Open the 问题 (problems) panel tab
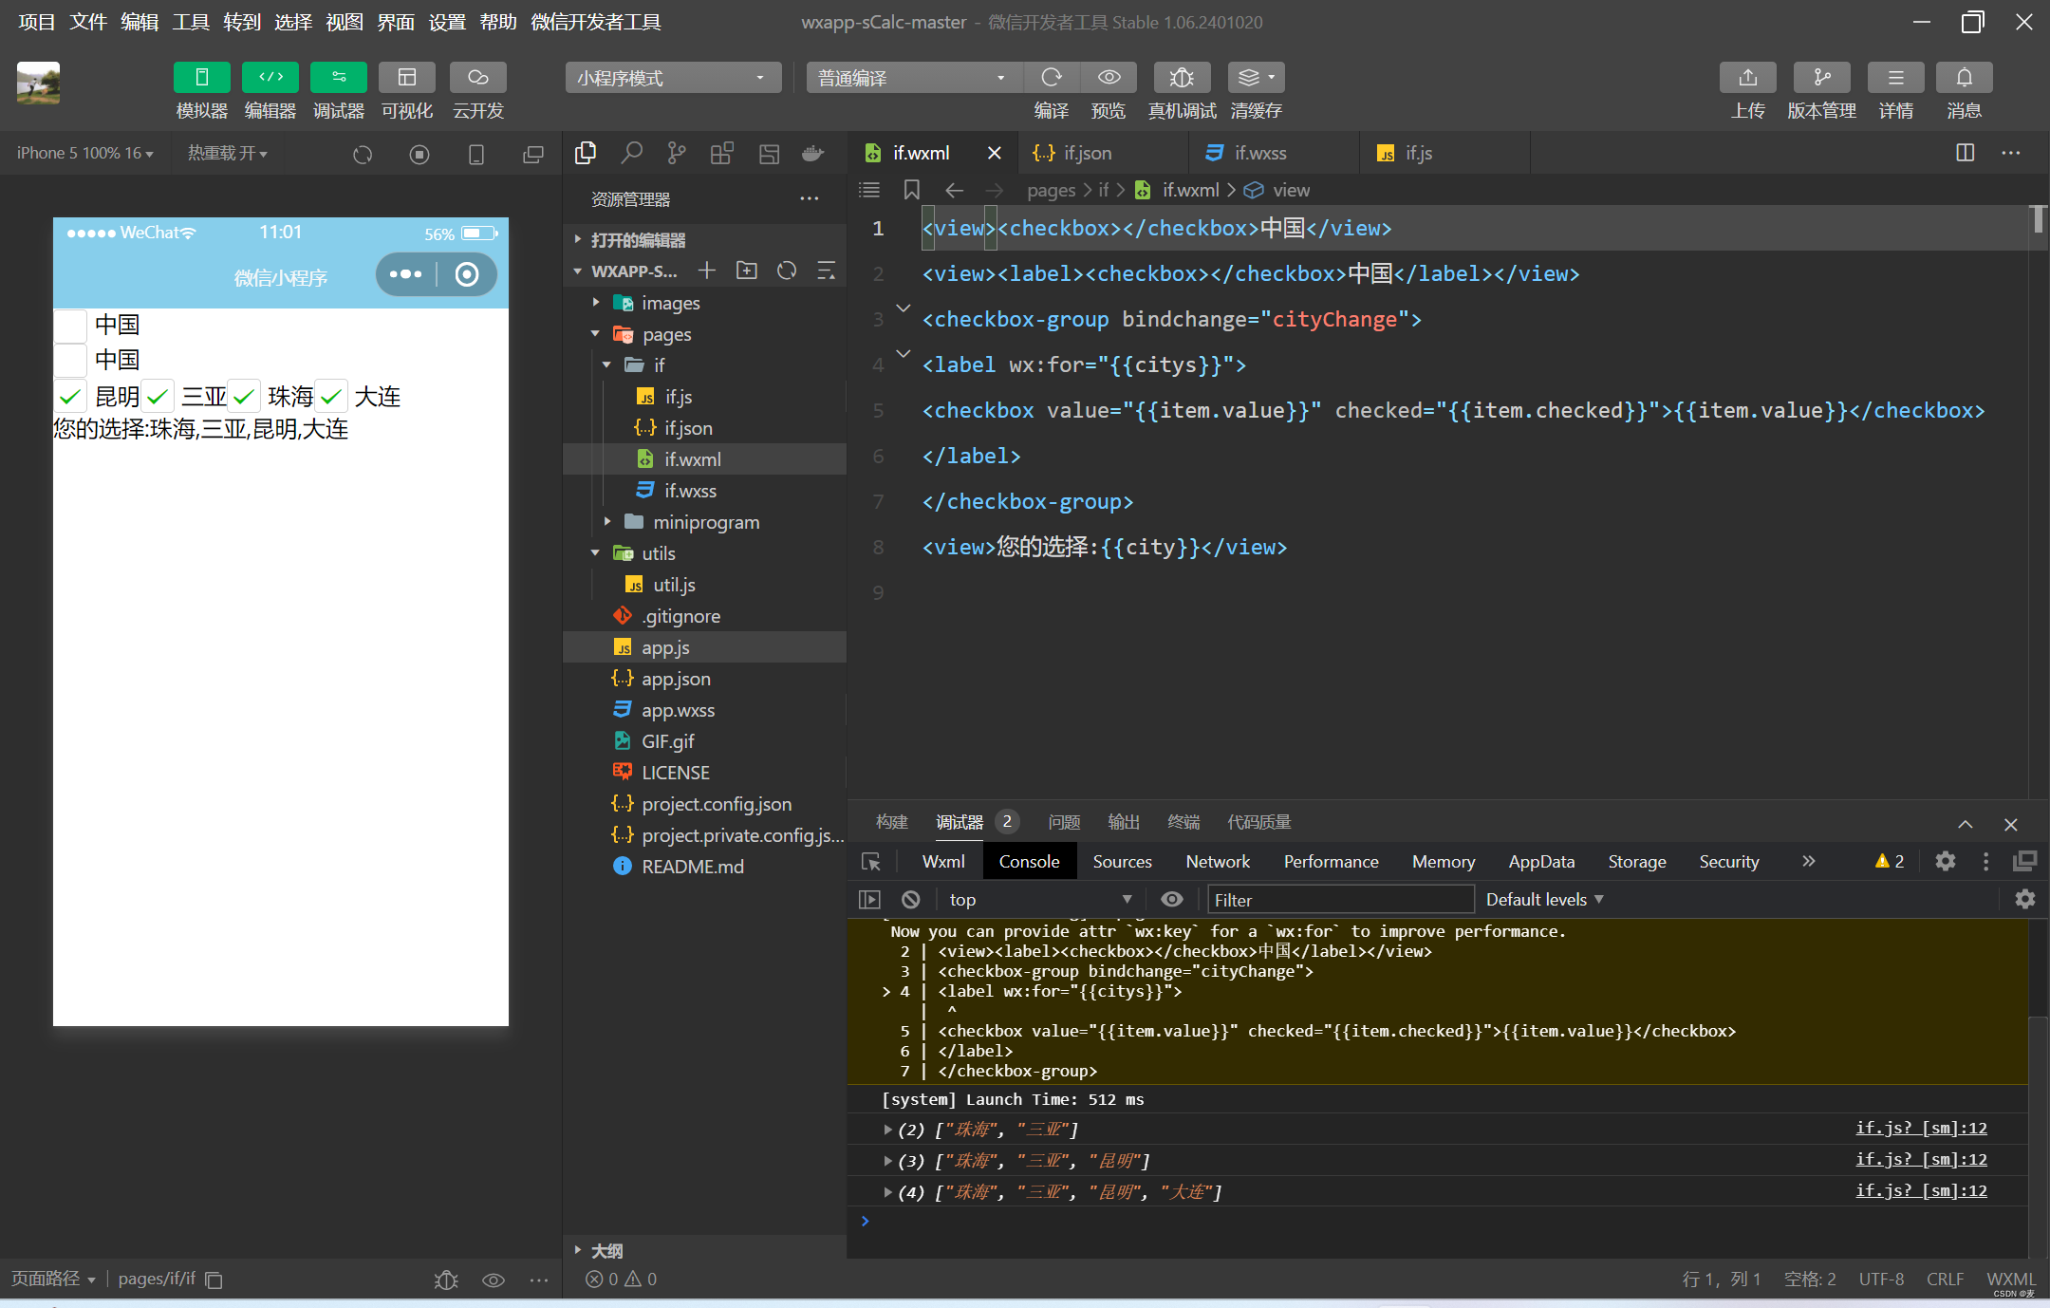 (x=1064, y=822)
